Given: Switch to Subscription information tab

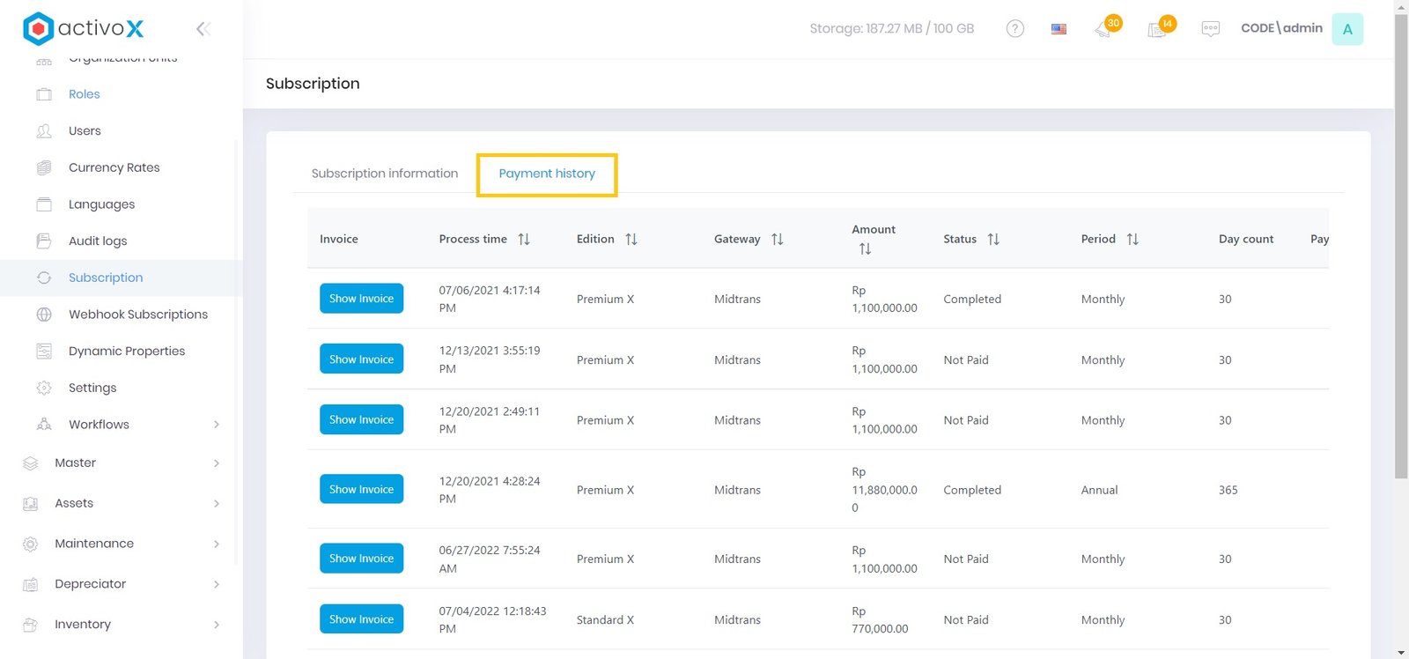Looking at the screenshot, I should [x=385, y=174].
